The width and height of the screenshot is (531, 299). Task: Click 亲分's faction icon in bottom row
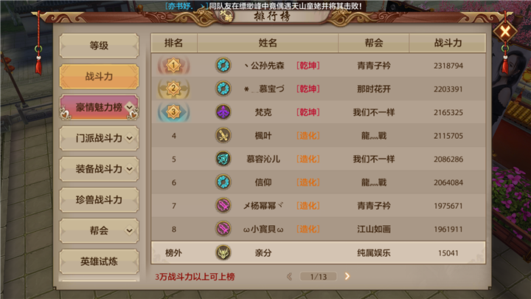point(223,252)
